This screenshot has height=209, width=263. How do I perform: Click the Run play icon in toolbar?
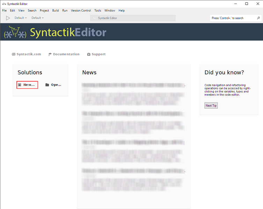[x=8, y=18]
